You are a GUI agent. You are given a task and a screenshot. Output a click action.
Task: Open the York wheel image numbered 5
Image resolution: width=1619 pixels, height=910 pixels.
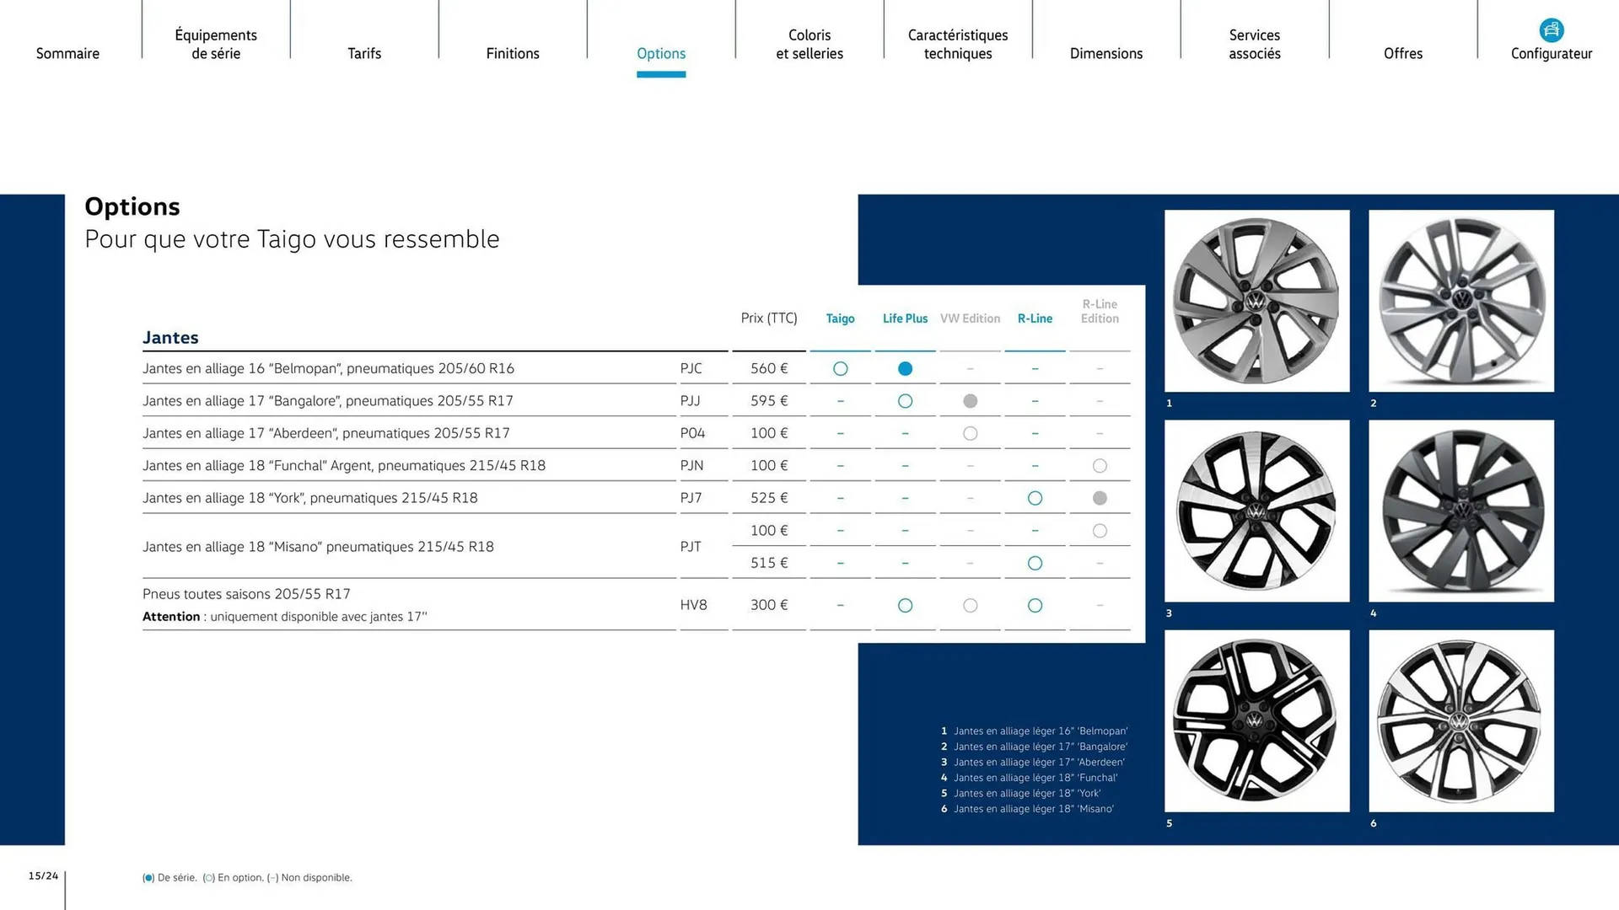point(1256,720)
